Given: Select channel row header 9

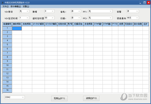Looking at the screenshot, I should coord(7,62).
